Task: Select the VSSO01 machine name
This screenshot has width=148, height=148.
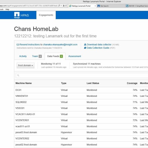Action: click(20, 108)
